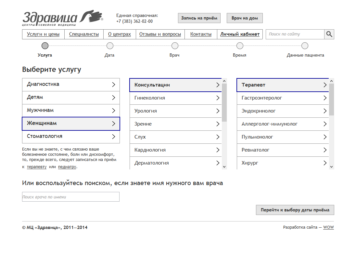Choose Пульмонолог arrow
The width and height of the screenshot is (356, 254).
(x=325, y=137)
